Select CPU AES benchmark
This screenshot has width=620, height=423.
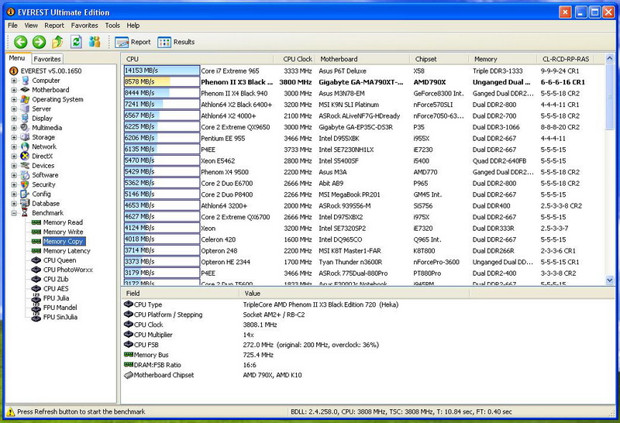pos(56,289)
